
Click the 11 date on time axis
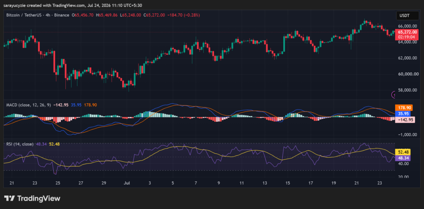pyautogui.click(x=241, y=183)
